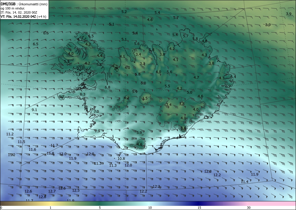Click the "og 100 m vindur." legend line
Image resolution: width=296 pixels, height=210 pixels.
tap(13, 8)
